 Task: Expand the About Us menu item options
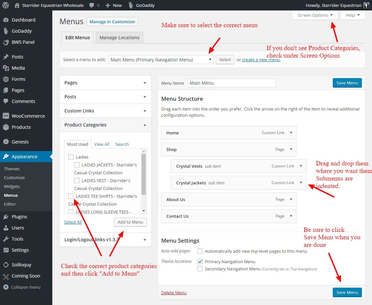coord(291,199)
